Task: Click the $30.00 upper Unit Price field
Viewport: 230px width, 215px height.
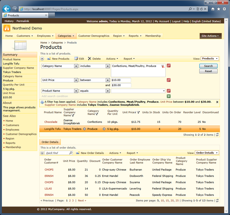Action: [121, 85]
